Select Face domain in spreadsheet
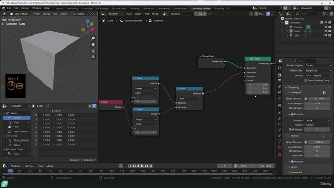 pos(16,127)
